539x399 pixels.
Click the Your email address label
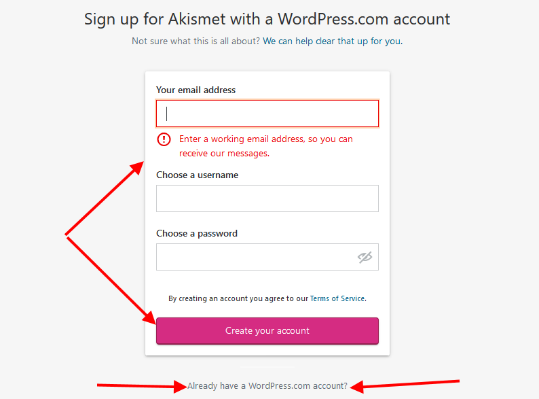coord(196,90)
